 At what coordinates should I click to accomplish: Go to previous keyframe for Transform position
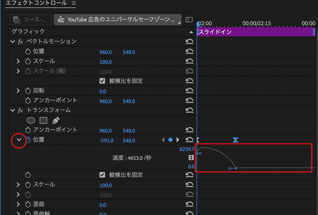[163, 140]
